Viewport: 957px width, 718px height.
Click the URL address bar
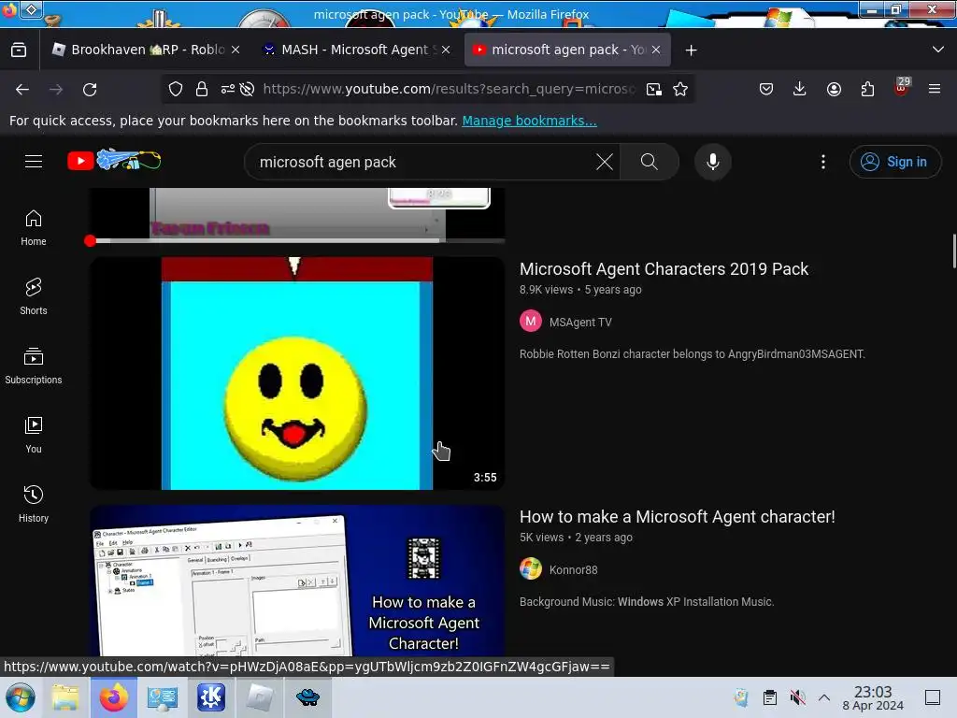tap(449, 89)
